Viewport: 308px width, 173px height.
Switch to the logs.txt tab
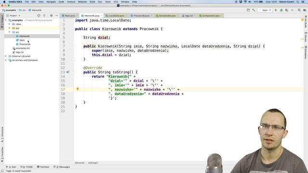point(189,16)
